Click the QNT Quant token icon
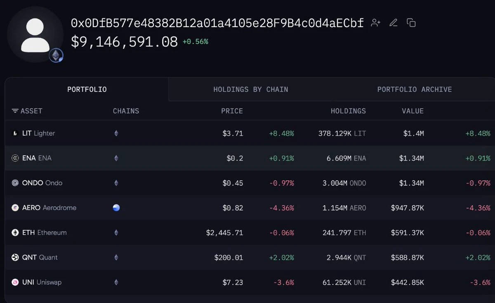The height and width of the screenshot is (303, 495). point(15,258)
